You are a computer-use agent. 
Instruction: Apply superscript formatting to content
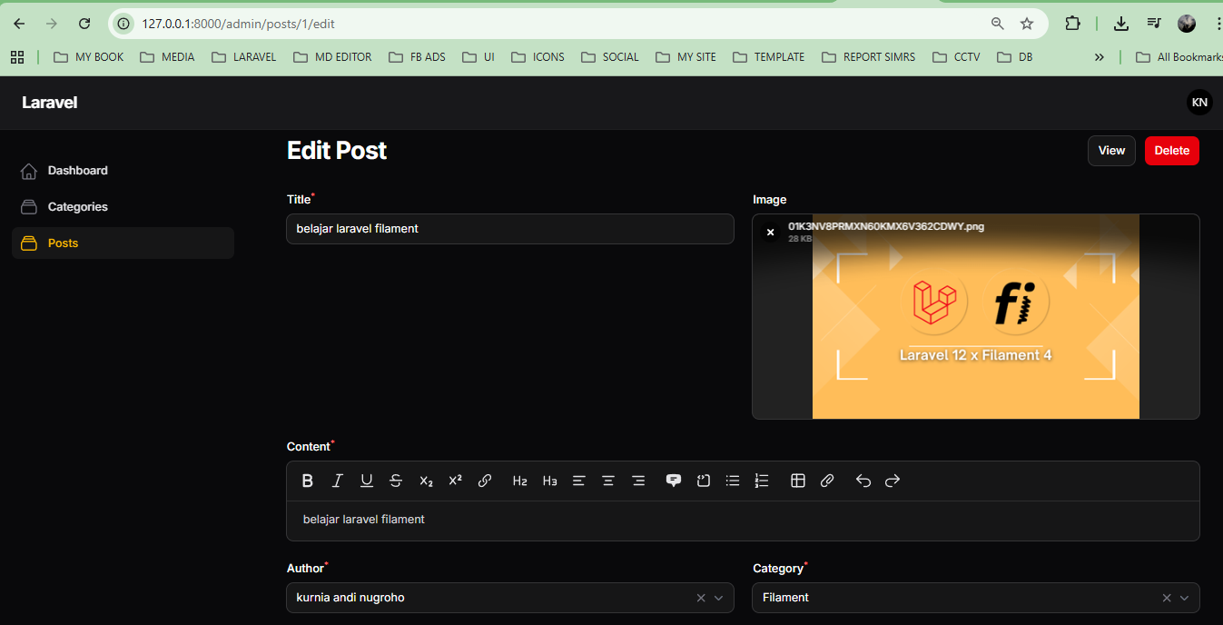[455, 481]
